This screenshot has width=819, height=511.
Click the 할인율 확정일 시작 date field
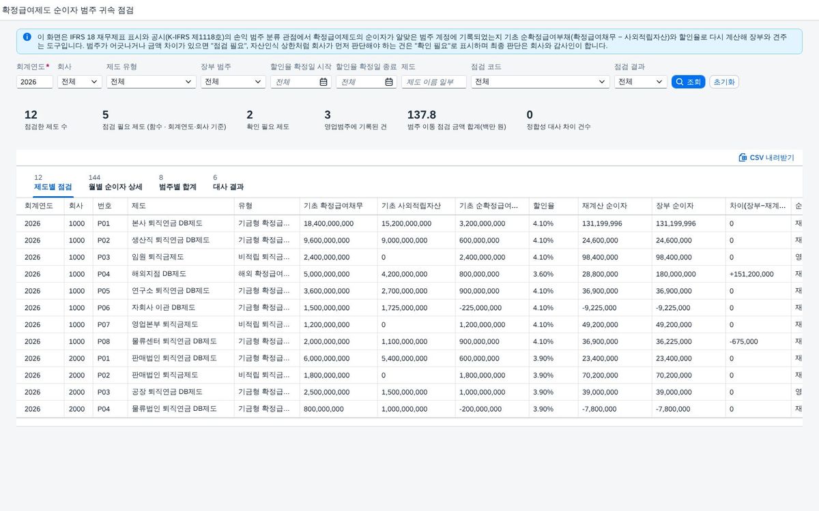(301, 82)
